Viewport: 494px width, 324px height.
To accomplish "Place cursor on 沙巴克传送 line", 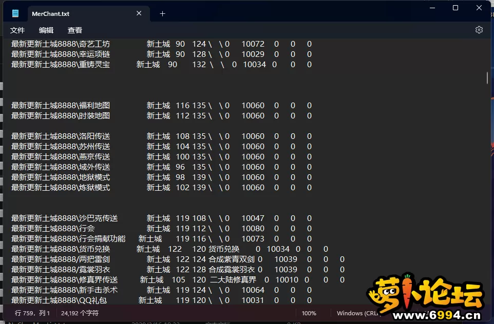I will 162,218.
